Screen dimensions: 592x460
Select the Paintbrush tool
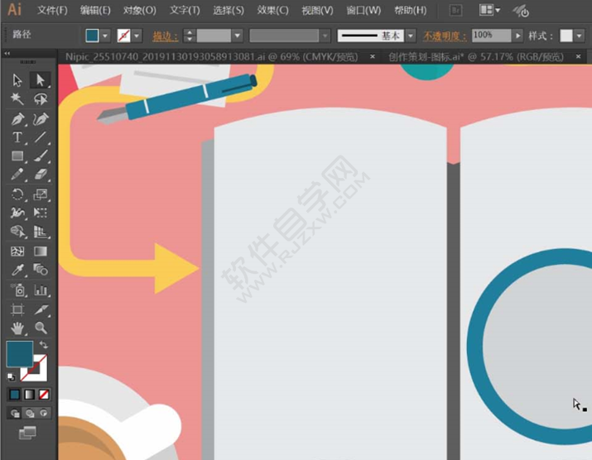40,156
